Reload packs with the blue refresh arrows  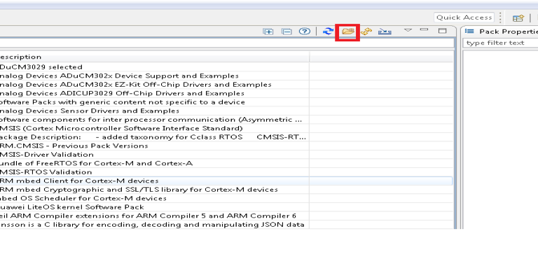pyautogui.click(x=329, y=32)
